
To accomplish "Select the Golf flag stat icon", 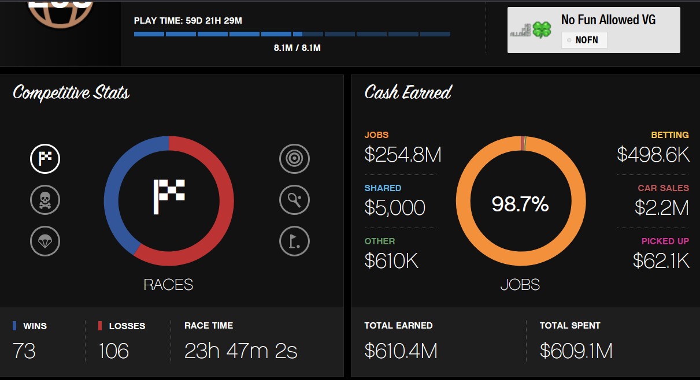I will (295, 241).
